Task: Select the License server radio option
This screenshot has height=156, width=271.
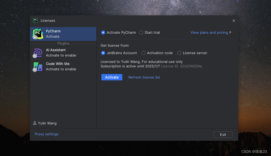Action: [179, 53]
